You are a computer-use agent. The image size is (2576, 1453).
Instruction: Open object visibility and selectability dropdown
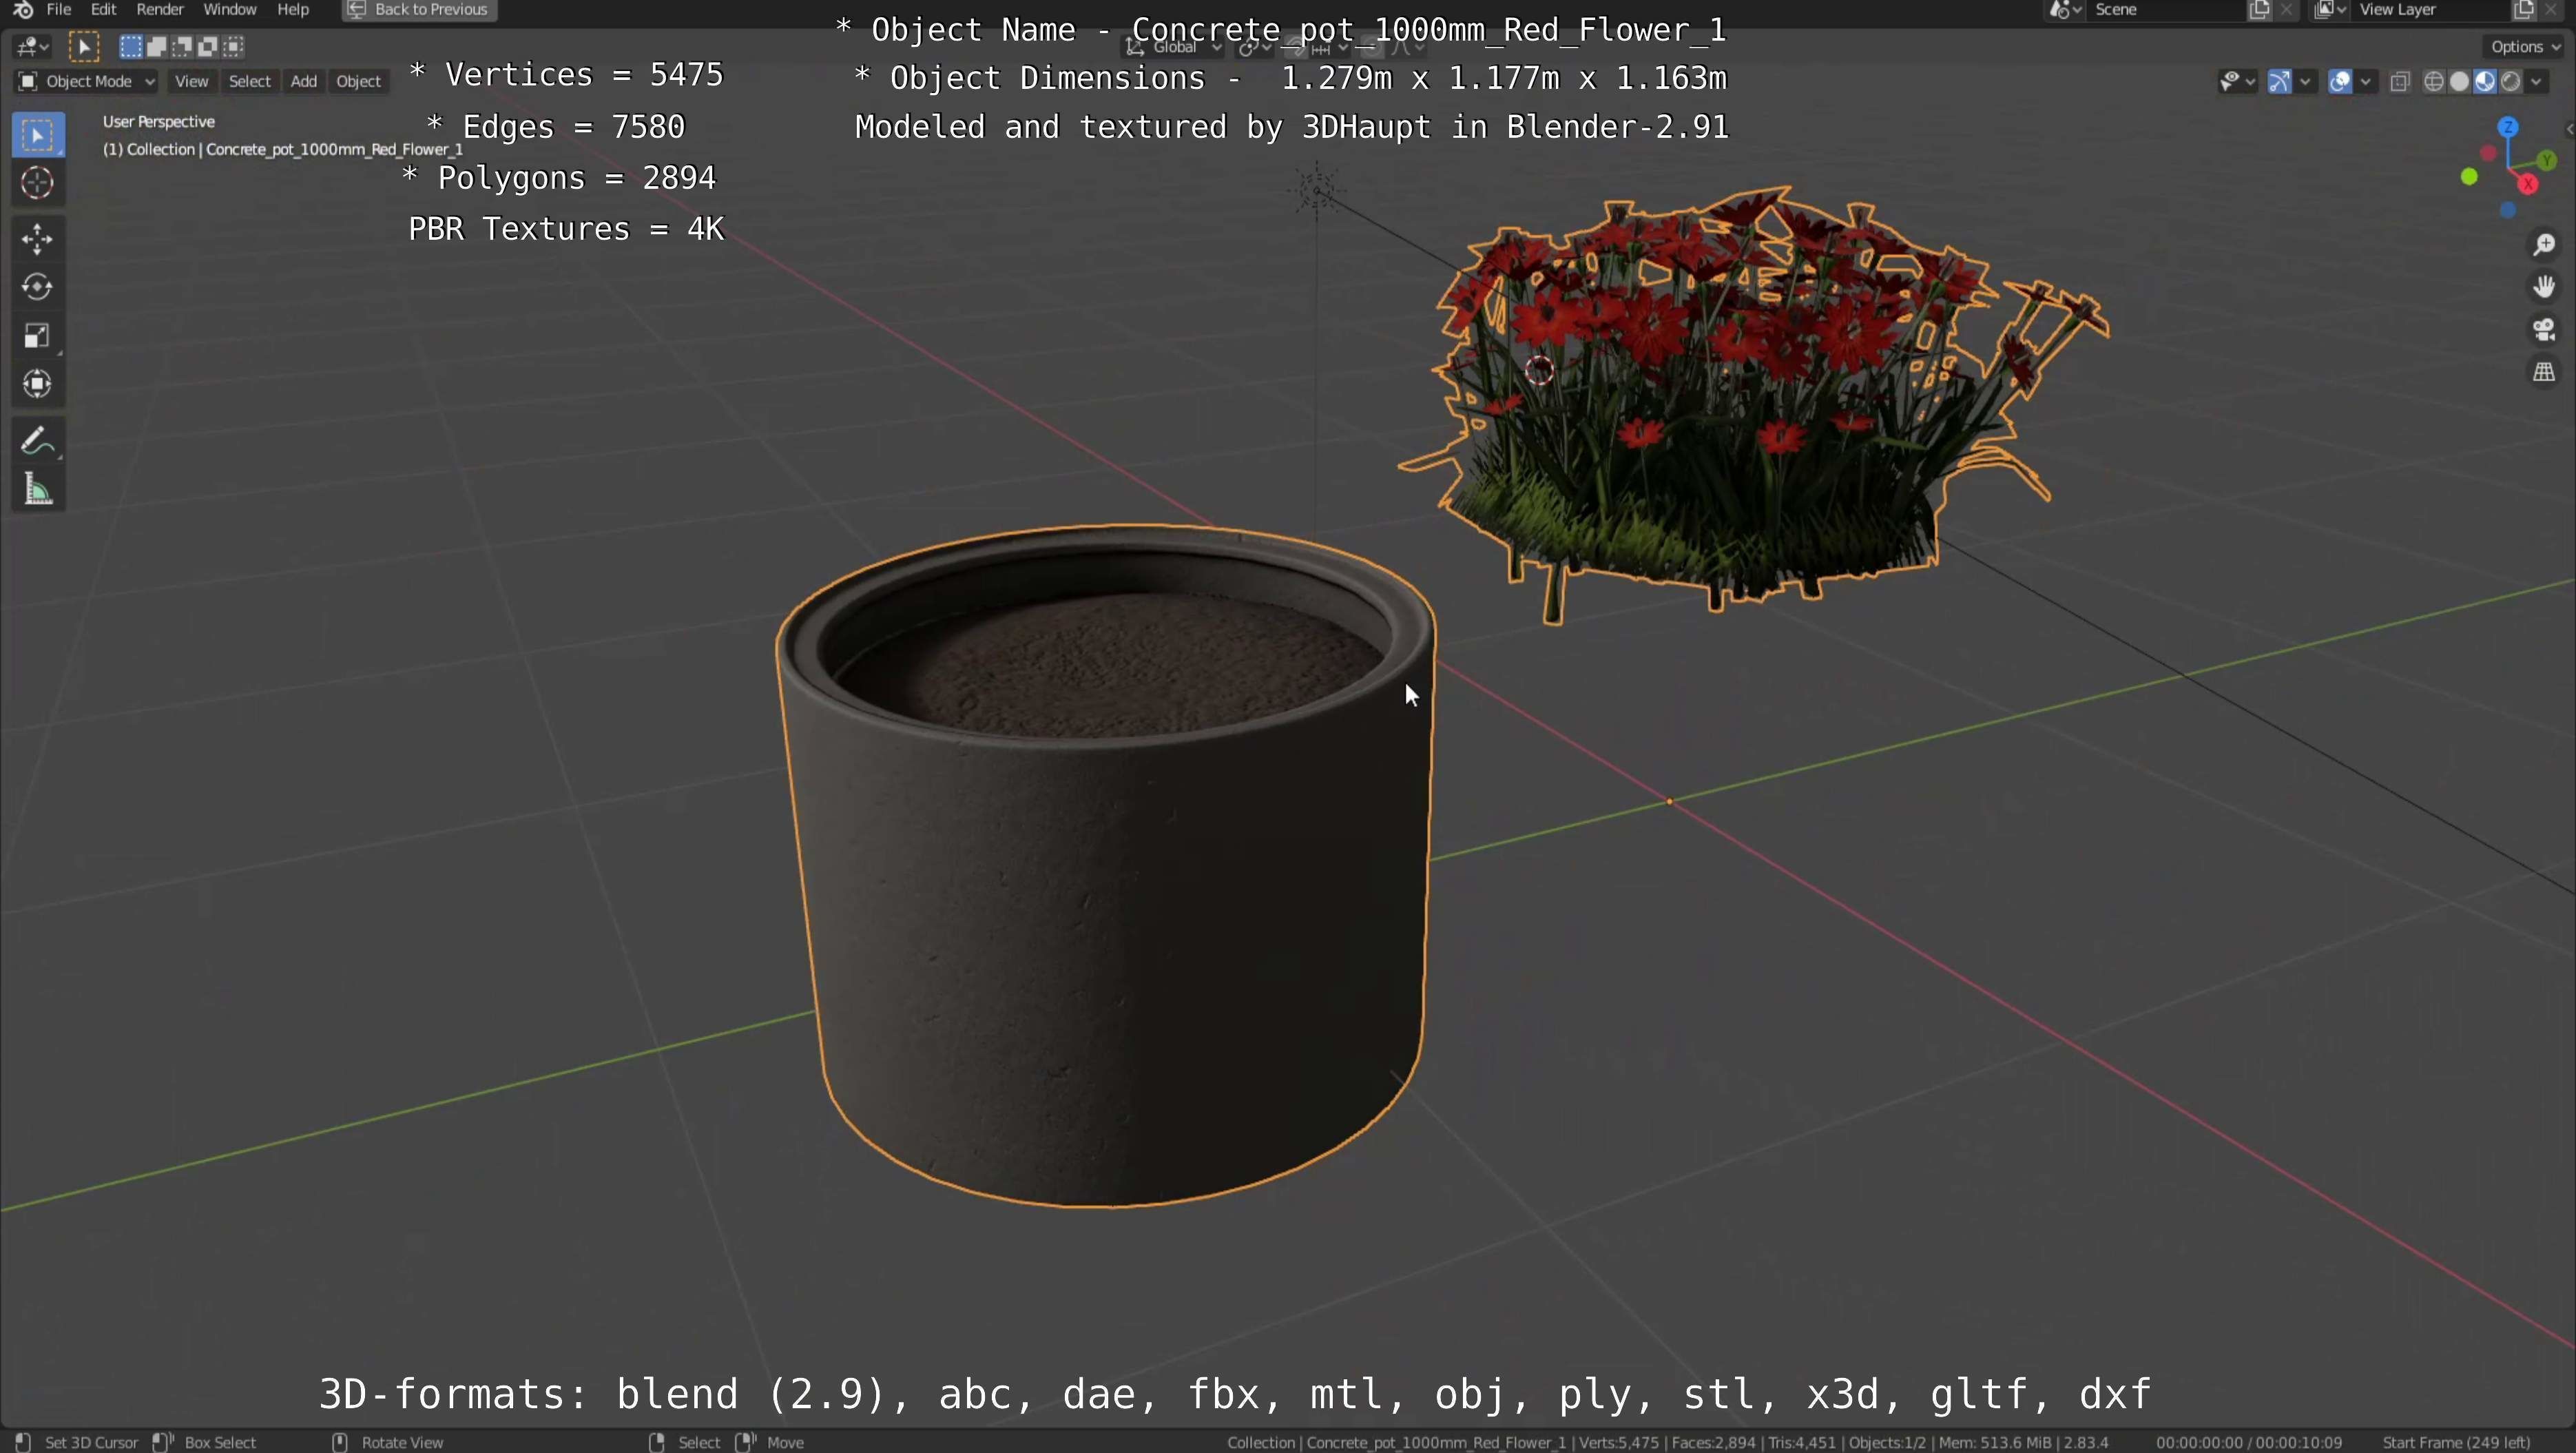(x=2237, y=82)
